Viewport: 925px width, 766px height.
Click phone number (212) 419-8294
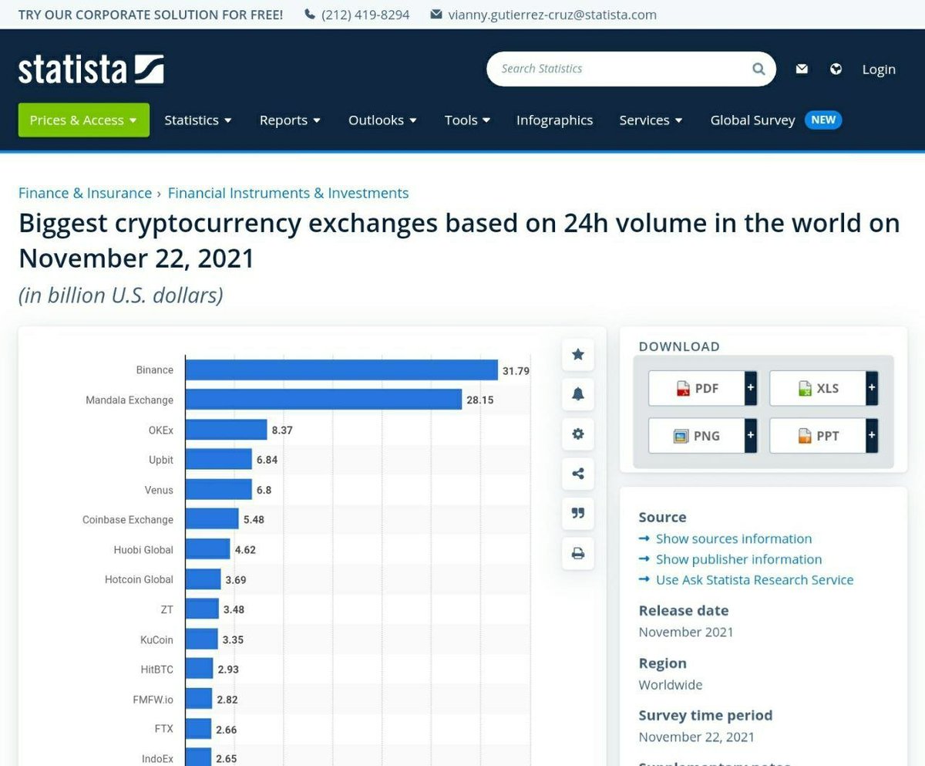365,15
